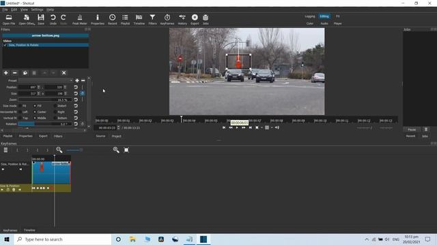Toggle Rotation keyframes stopwatch button
437x245 pixels.
(x=82, y=124)
